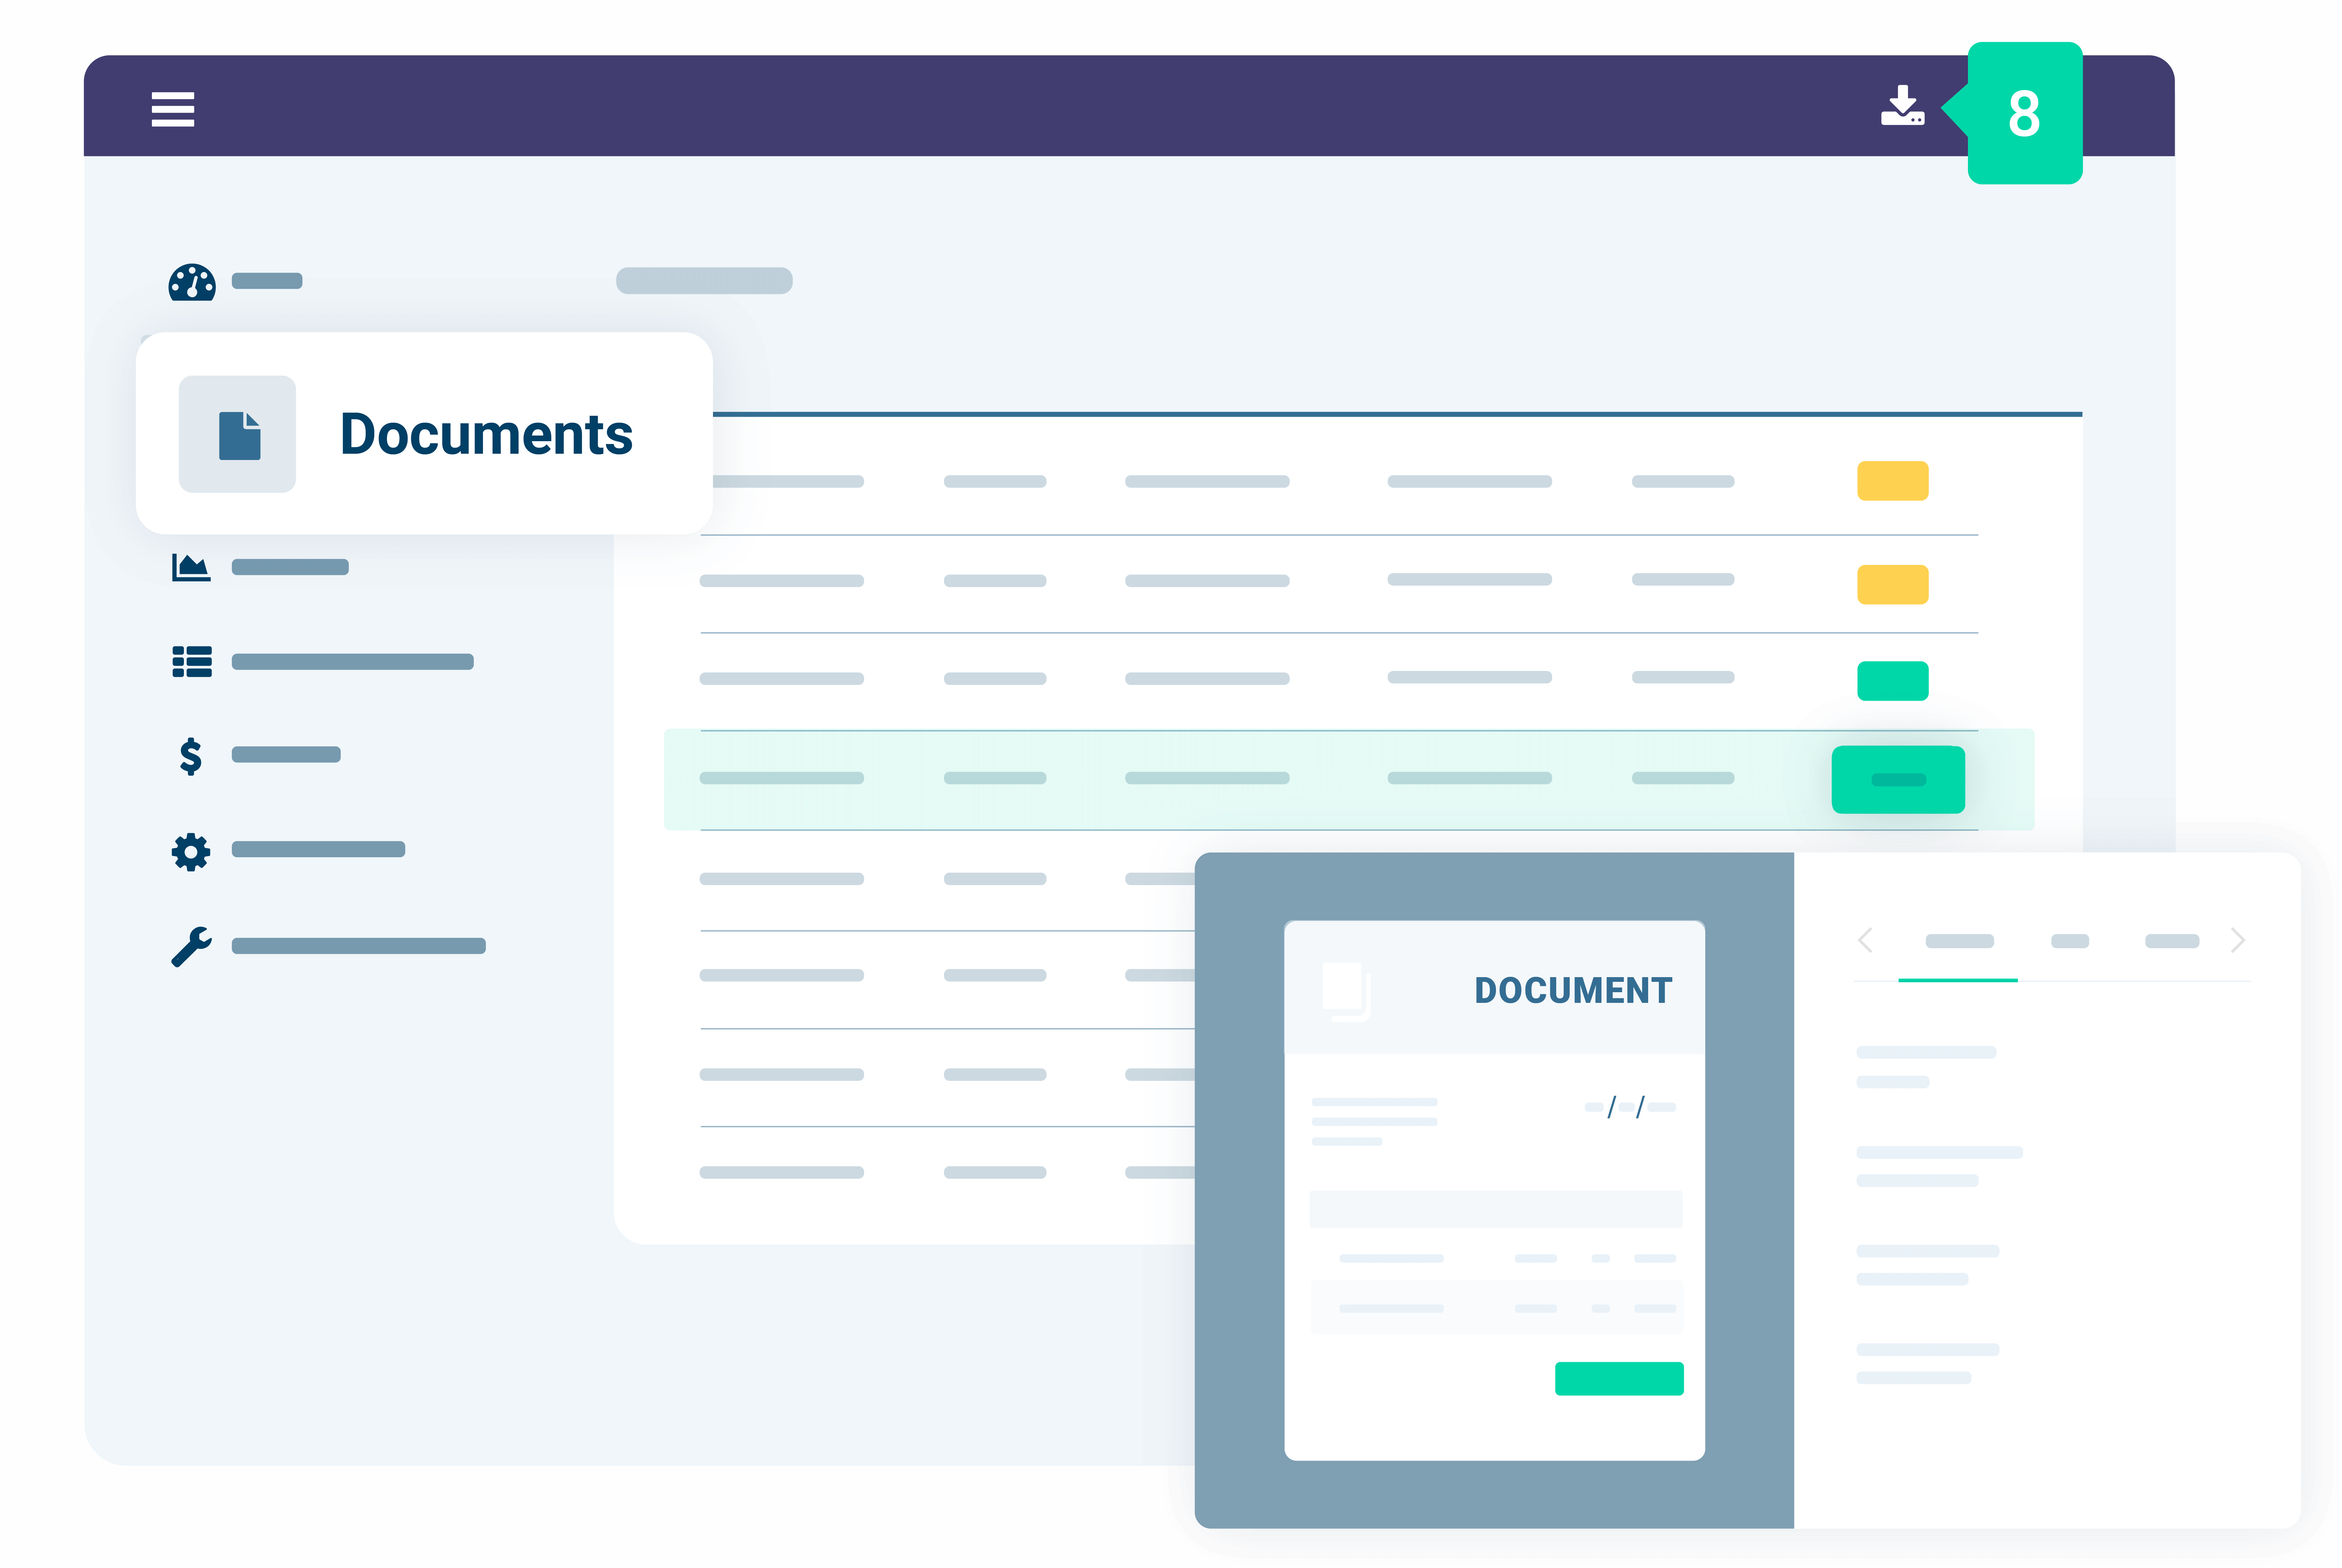Open the area chart reports icon
This screenshot has height=1568, width=2342.
point(191,567)
